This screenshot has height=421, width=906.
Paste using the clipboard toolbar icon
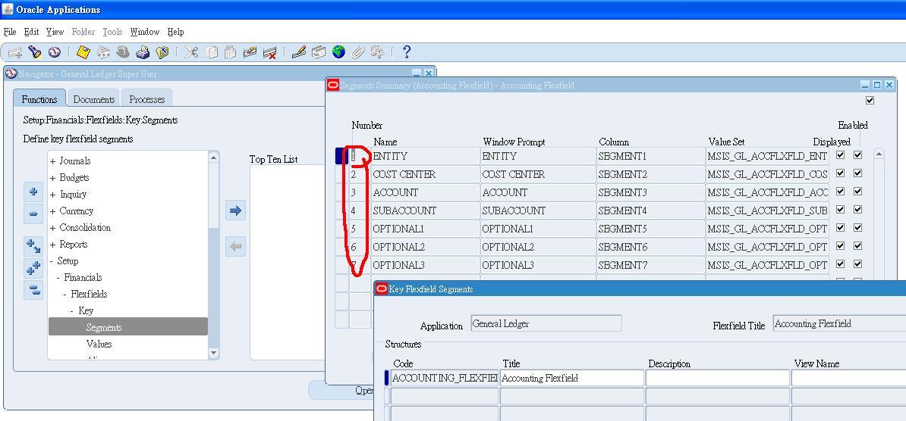tap(230, 52)
